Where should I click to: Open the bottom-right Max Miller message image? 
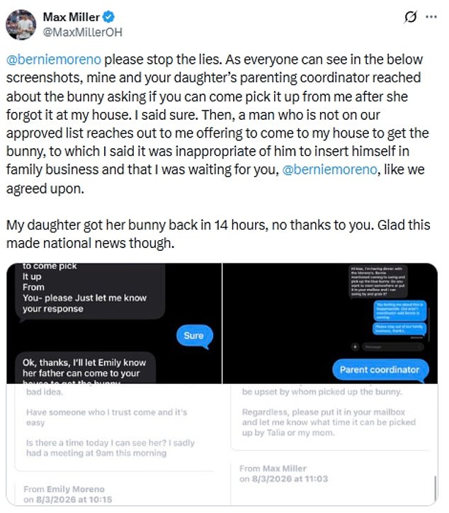click(x=330, y=445)
